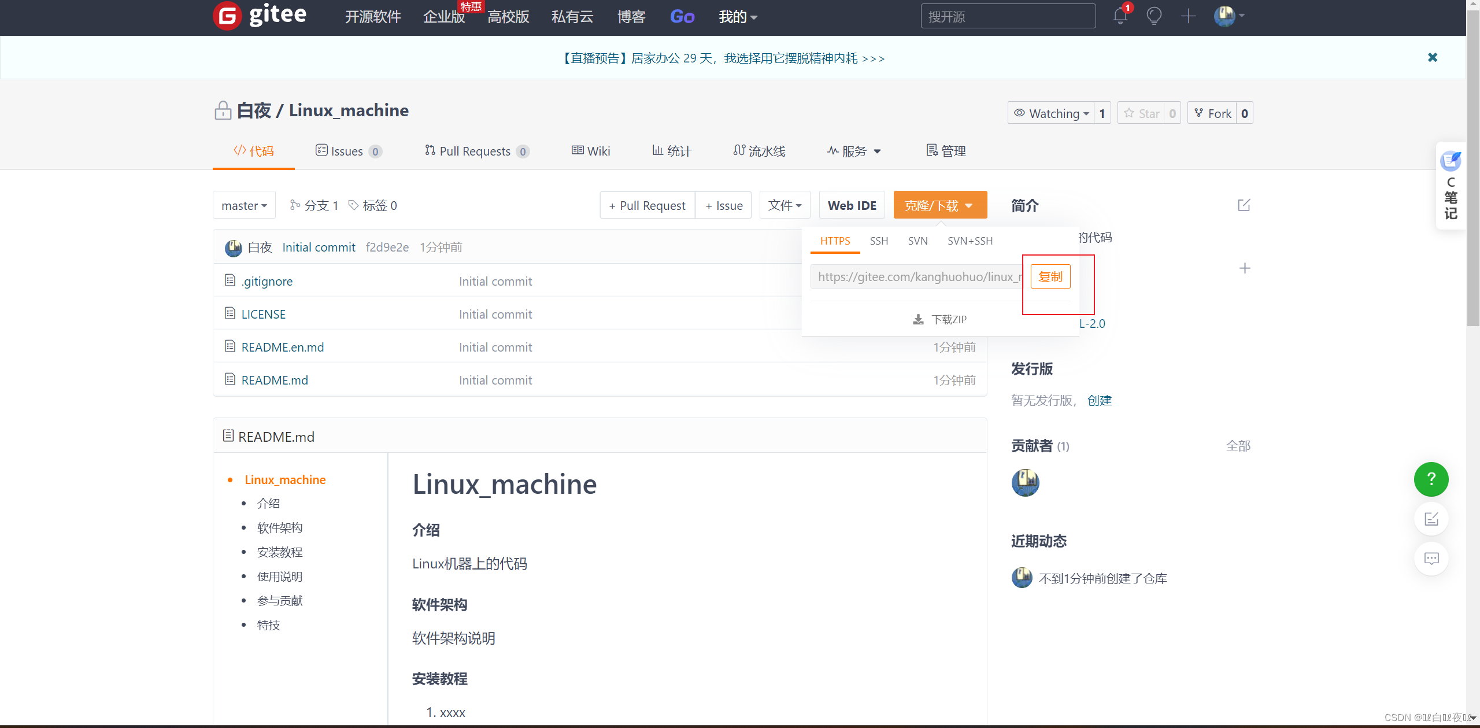Click the 搜开源 search field
Image resolution: width=1480 pixels, height=728 pixels.
tap(1008, 16)
